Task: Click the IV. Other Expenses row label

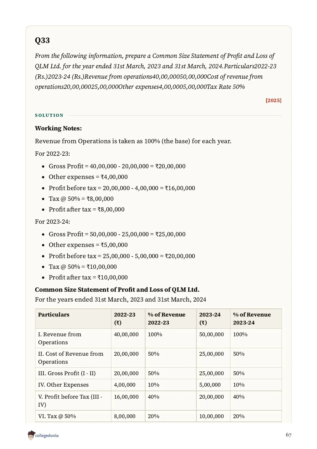Action: pos(63,385)
